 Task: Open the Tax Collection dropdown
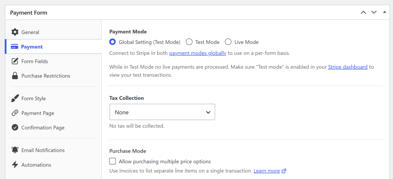(162, 112)
